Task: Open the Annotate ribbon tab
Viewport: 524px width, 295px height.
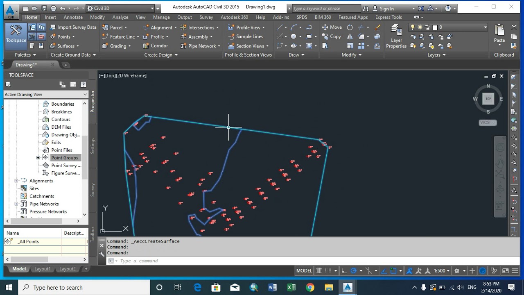Action: [73, 17]
